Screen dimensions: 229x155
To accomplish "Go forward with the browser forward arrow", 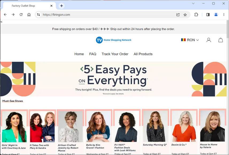I will pyautogui.click(x=13, y=15).
